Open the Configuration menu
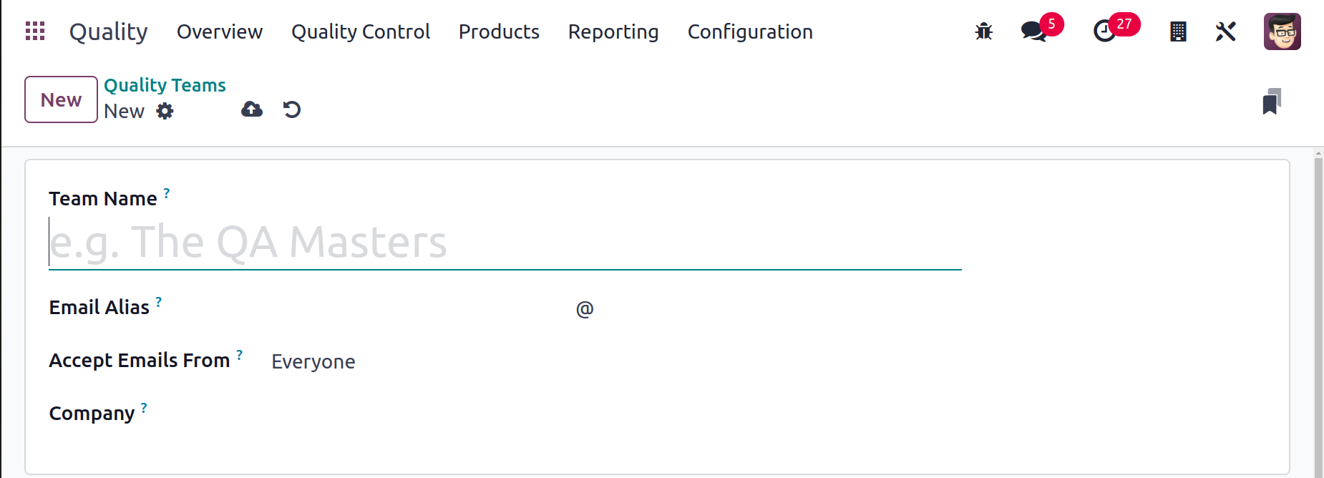This screenshot has height=478, width=1324. (750, 31)
